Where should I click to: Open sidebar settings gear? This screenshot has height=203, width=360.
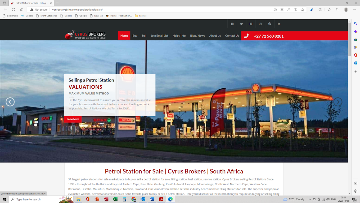pos(356,191)
